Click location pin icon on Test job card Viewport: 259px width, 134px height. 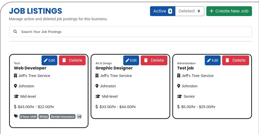[x=179, y=86]
